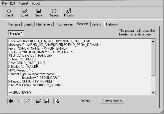Expand the Priority dropdown arrow

click(78, 13)
